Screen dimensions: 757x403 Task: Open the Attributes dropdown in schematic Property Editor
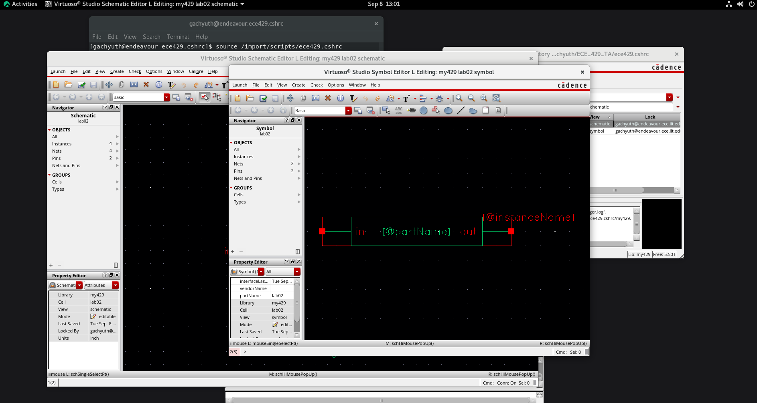pyautogui.click(x=115, y=285)
